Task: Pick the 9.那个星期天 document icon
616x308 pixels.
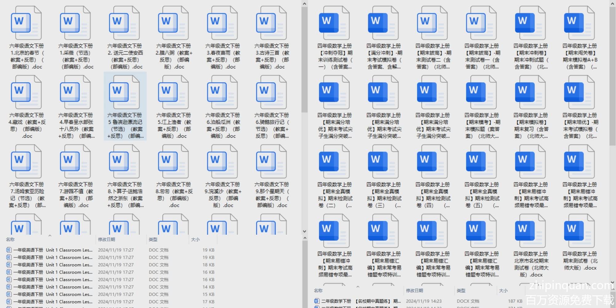Action: pyautogui.click(x=271, y=162)
